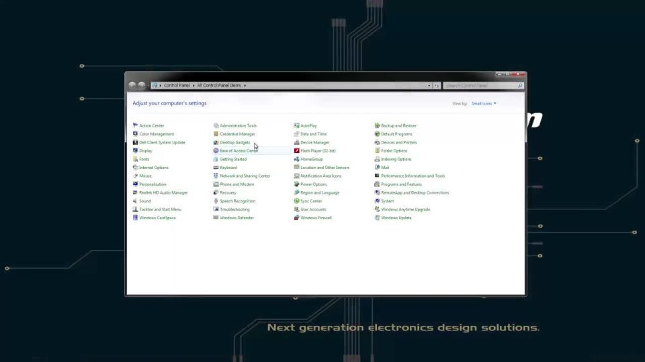Open the User Accounts link

(314, 209)
